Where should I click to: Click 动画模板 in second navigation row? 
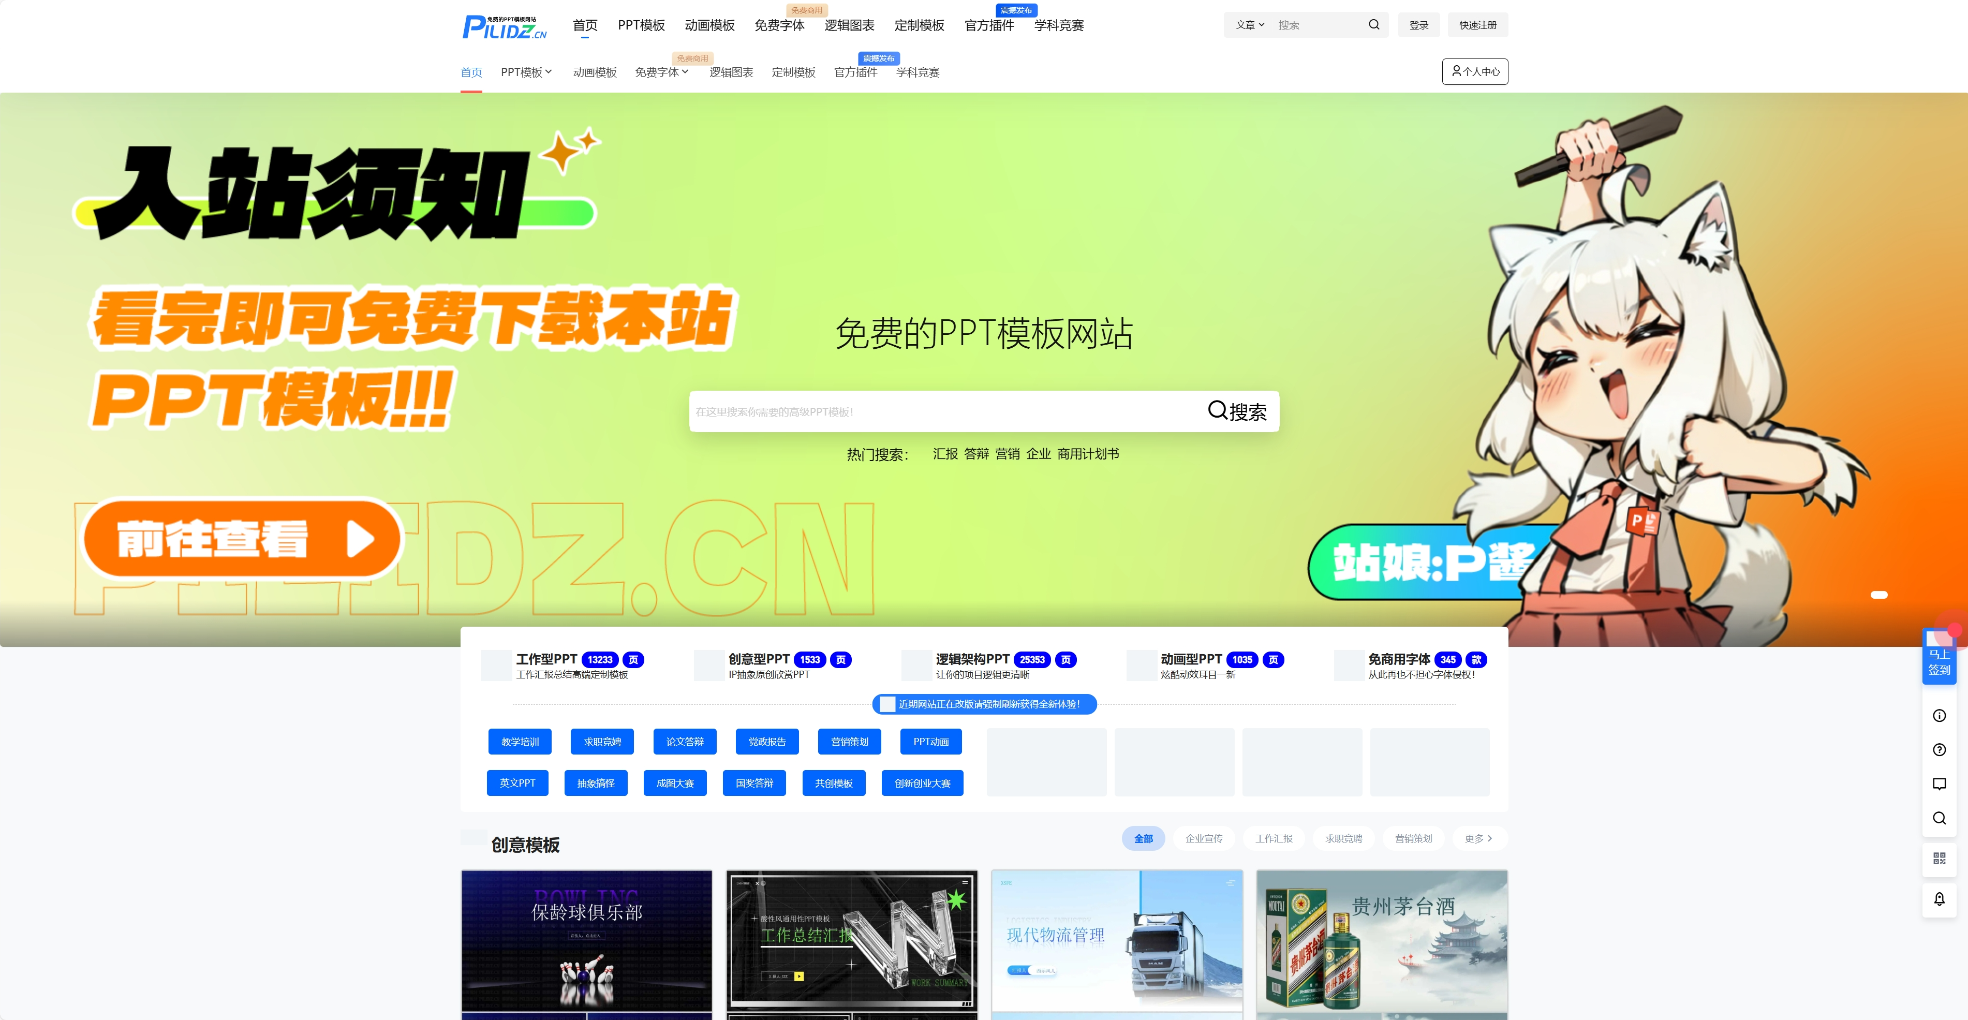point(595,72)
